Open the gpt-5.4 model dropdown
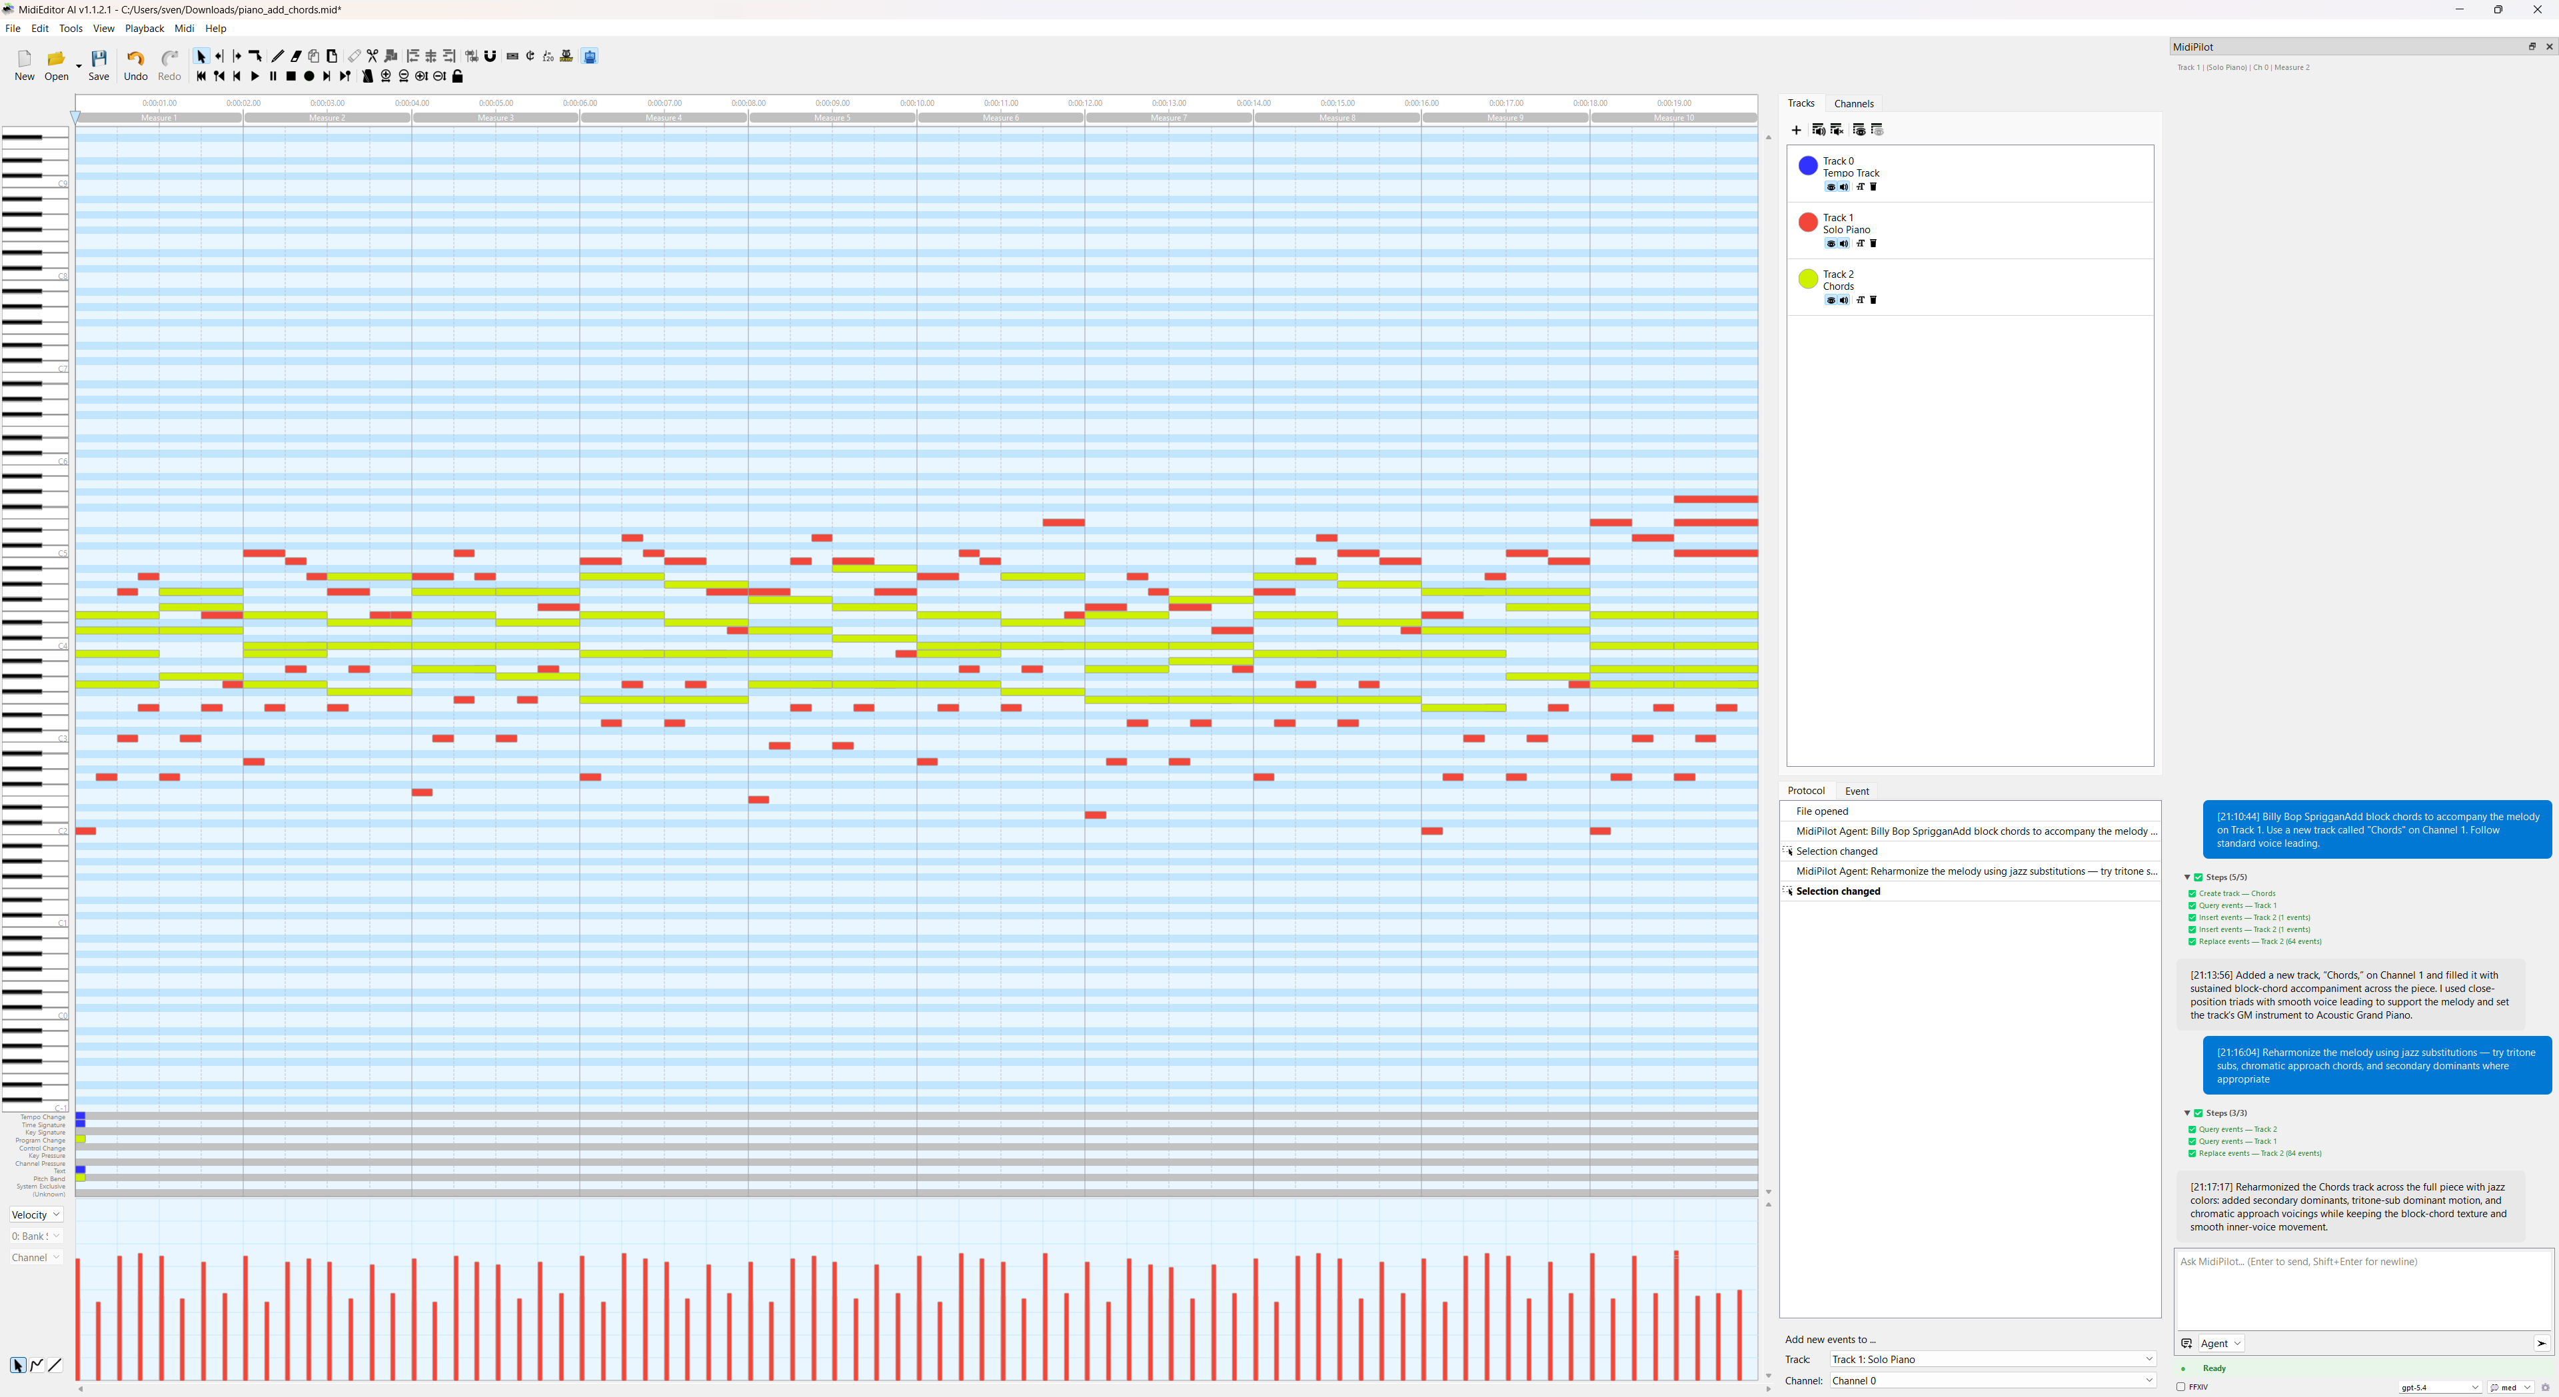The height and width of the screenshot is (1397, 2559). 2440,1387
